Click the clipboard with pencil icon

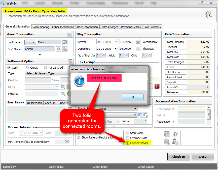click(175, 134)
